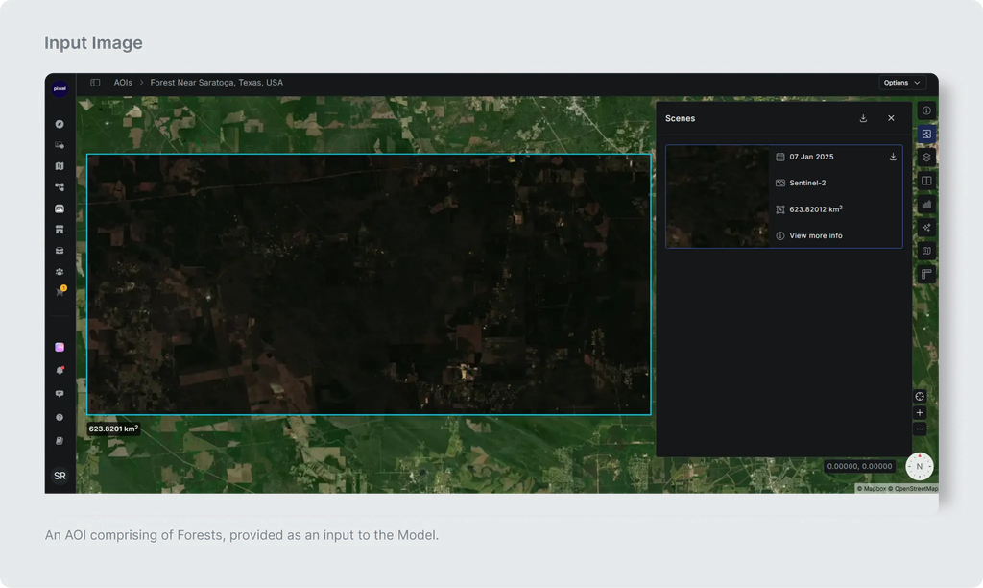Select the layers stack icon on right toolbar
983x588 pixels.
point(926,158)
